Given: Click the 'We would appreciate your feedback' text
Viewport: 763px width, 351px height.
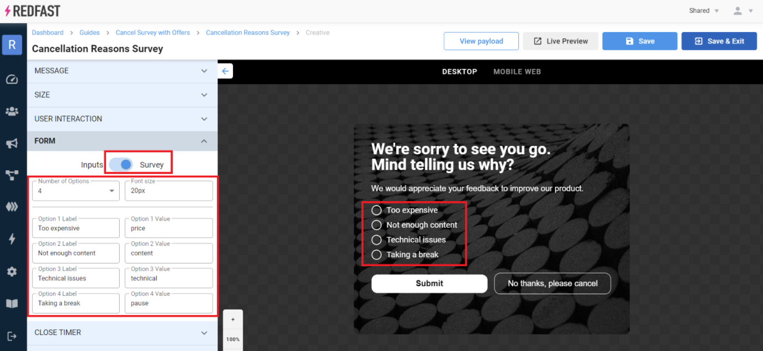Looking at the screenshot, I should (477, 188).
